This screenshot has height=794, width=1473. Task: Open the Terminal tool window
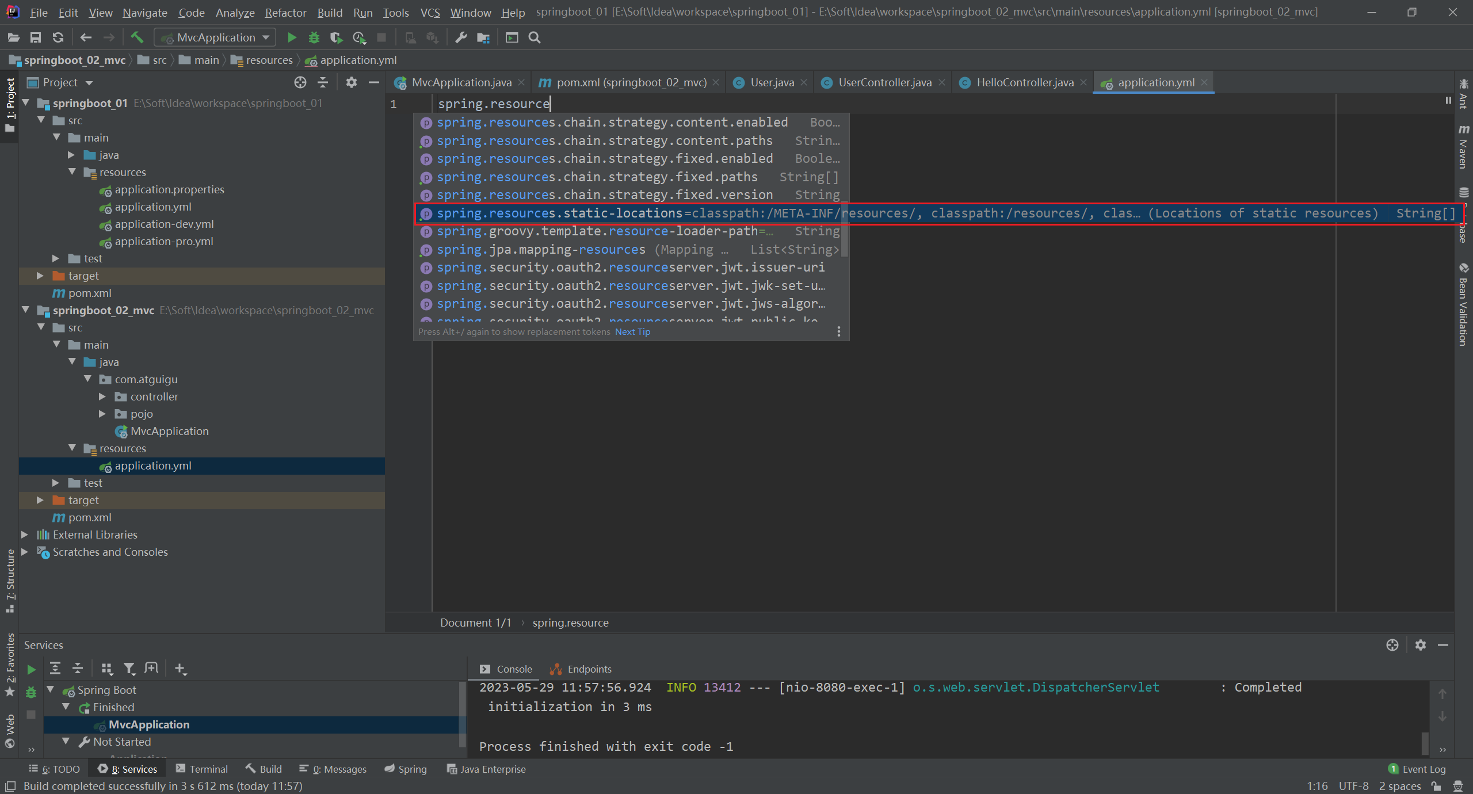(x=202, y=769)
